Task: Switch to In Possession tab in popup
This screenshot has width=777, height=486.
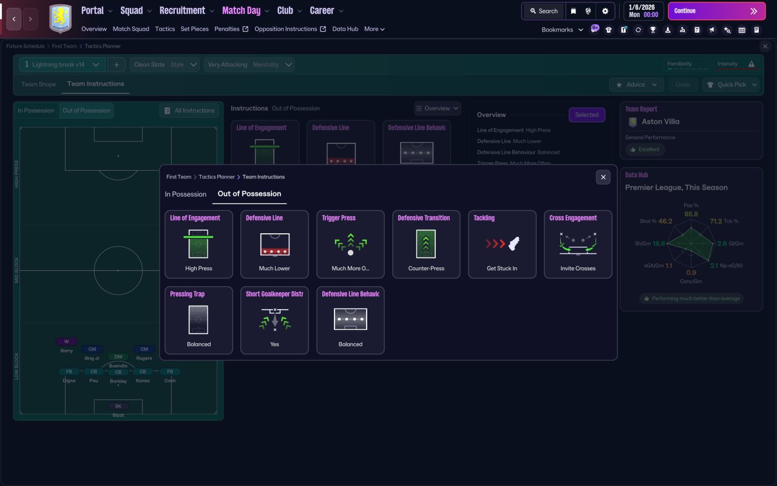Action: (x=186, y=194)
